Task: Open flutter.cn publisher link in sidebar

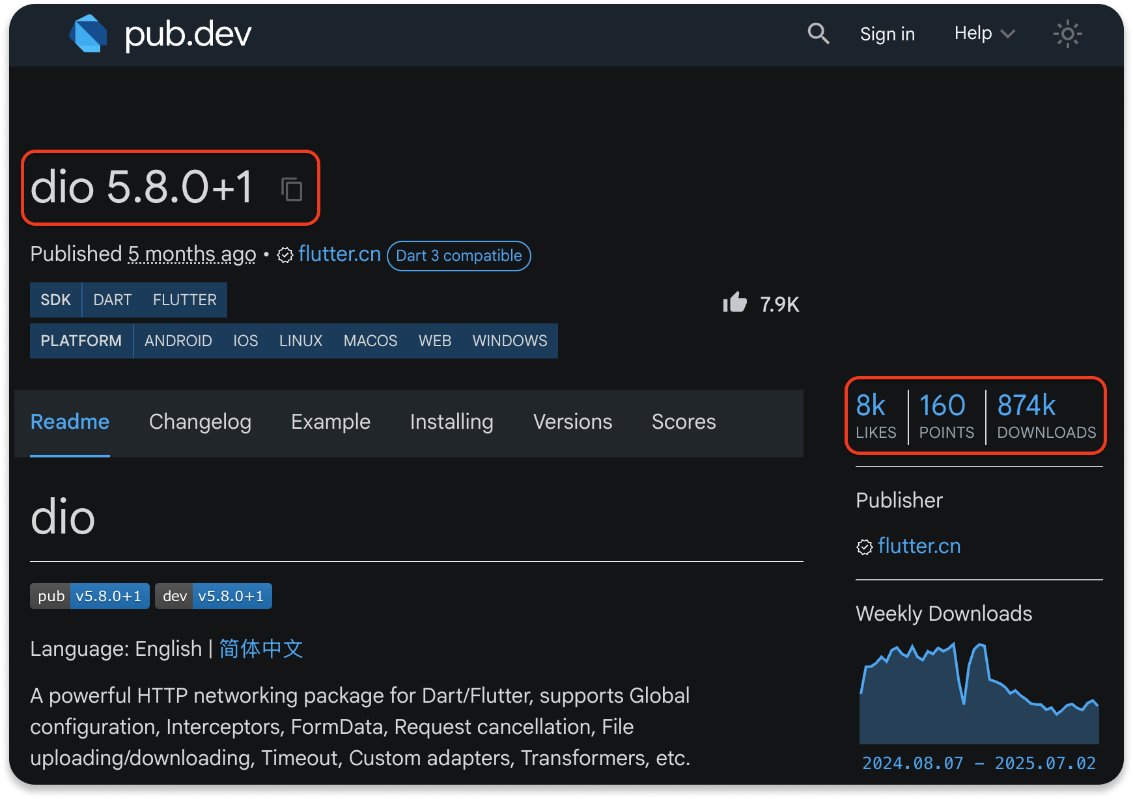Action: [918, 546]
